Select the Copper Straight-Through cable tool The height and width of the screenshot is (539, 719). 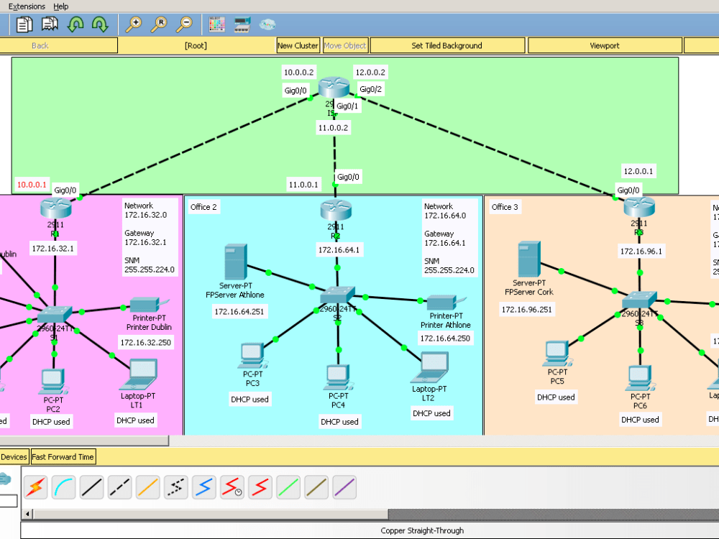91,487
